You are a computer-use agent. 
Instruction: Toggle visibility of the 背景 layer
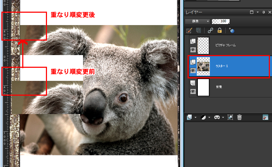click(193, 91)
